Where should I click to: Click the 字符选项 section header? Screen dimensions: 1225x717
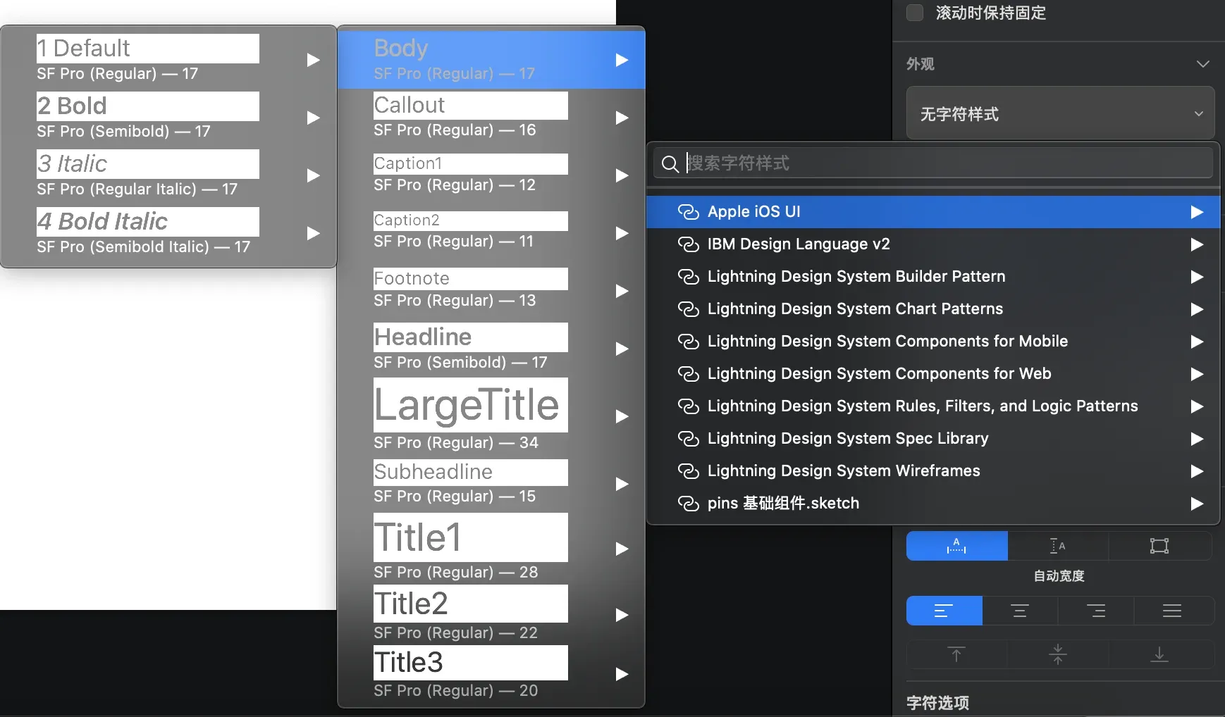click(x=937, y=703)
